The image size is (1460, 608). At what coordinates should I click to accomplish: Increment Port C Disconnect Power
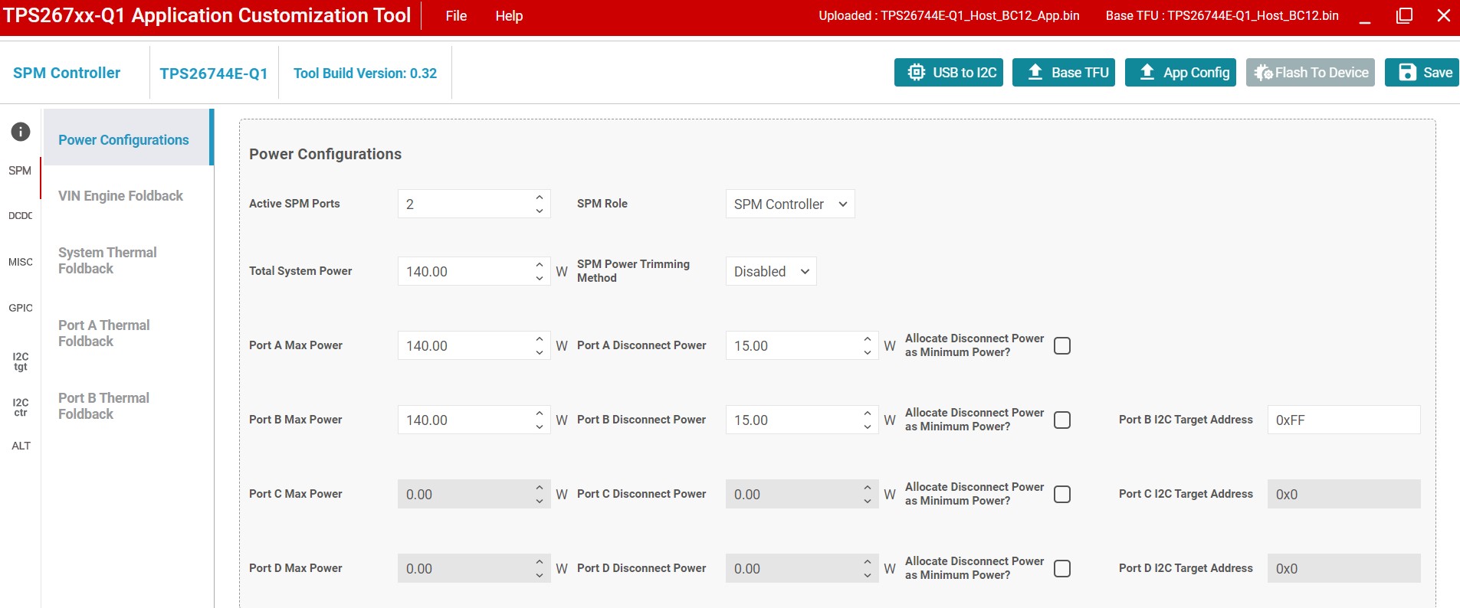pos(868,487)
